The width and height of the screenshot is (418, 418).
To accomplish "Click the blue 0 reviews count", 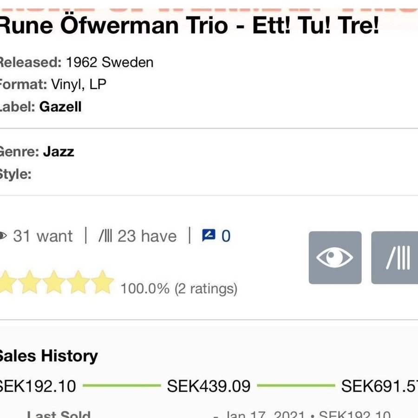I will (226, 236).
